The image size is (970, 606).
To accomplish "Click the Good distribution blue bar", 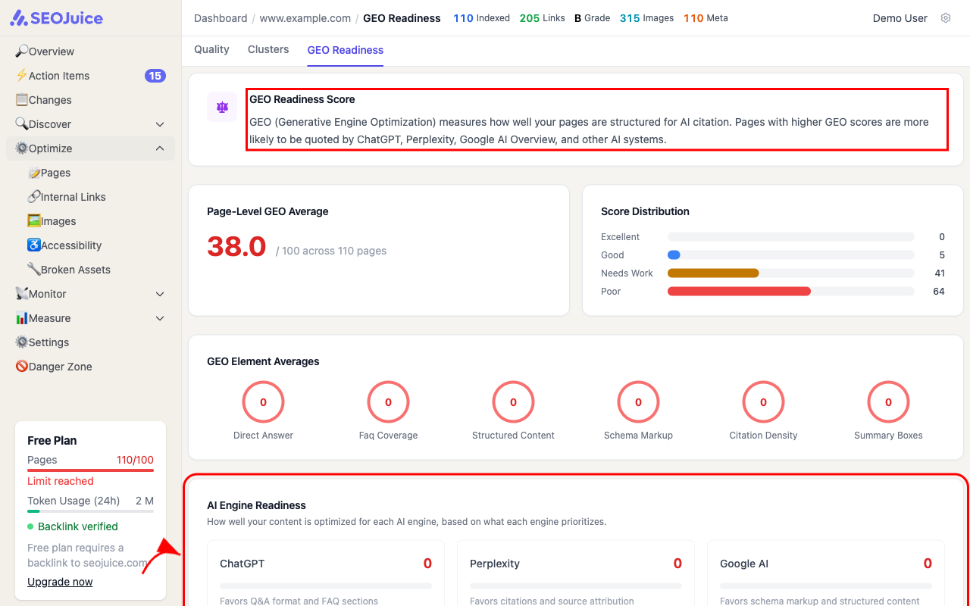I will 674,255.
